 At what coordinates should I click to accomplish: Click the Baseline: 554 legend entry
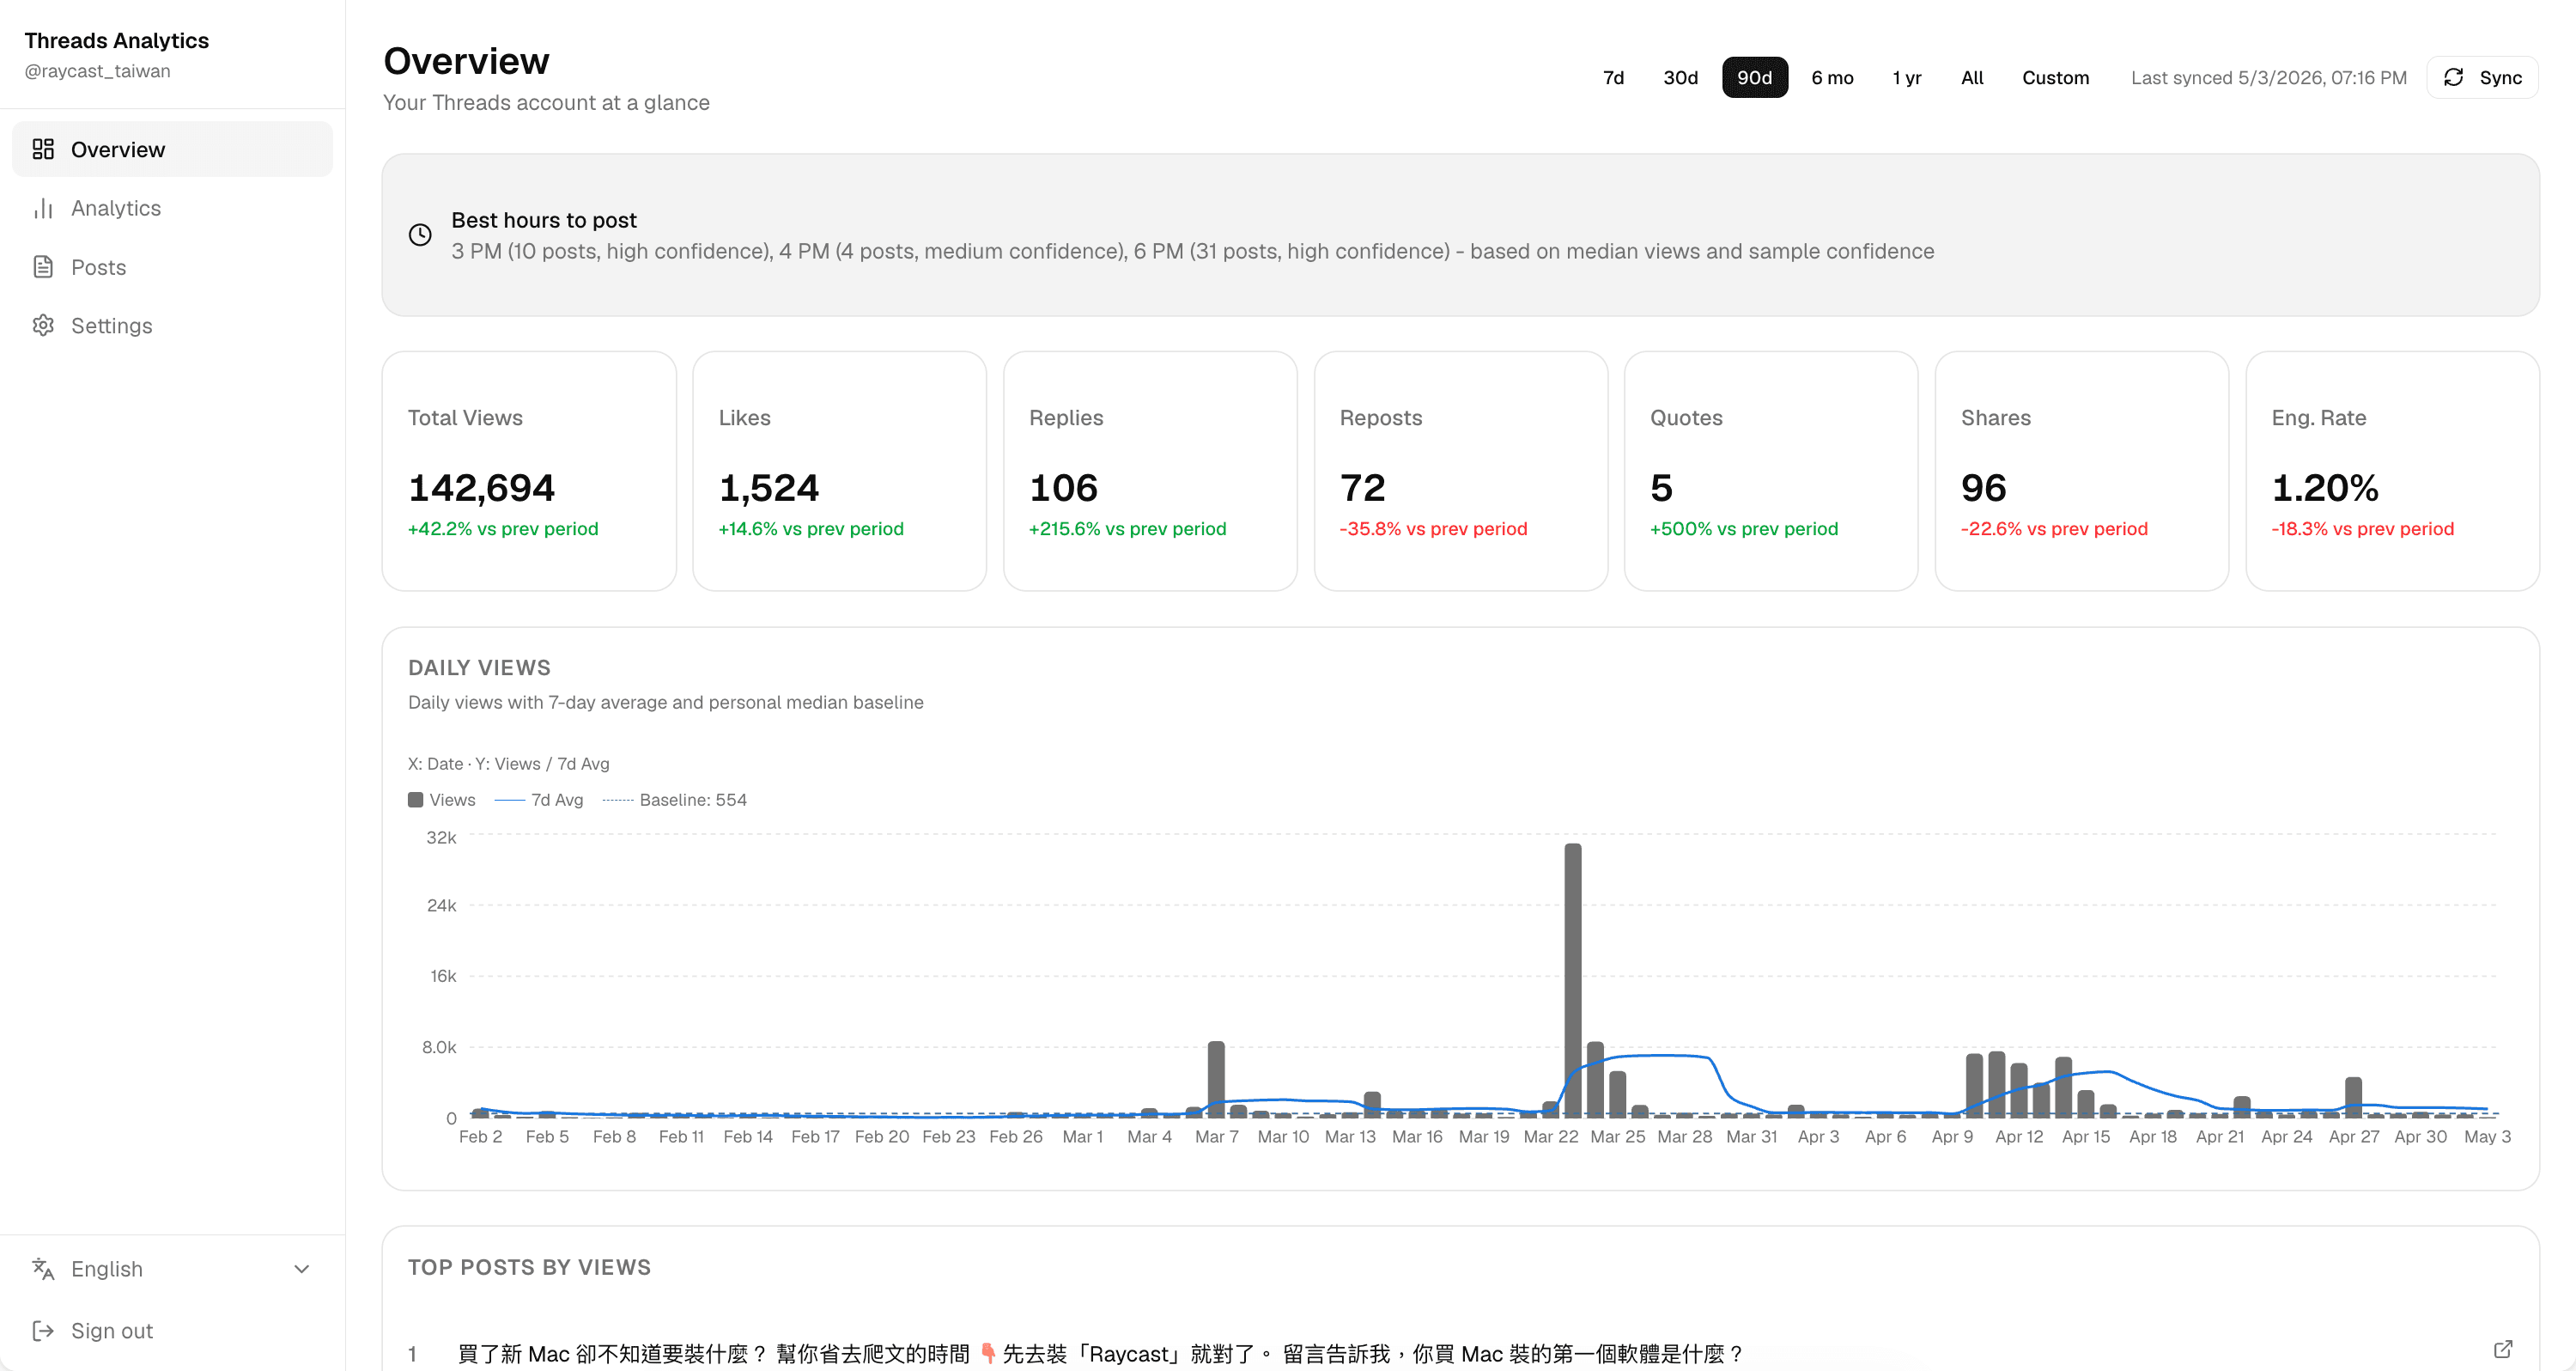pos(675,800)
